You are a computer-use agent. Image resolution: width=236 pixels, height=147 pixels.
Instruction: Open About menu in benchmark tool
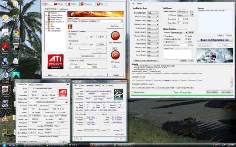[139, 4]
